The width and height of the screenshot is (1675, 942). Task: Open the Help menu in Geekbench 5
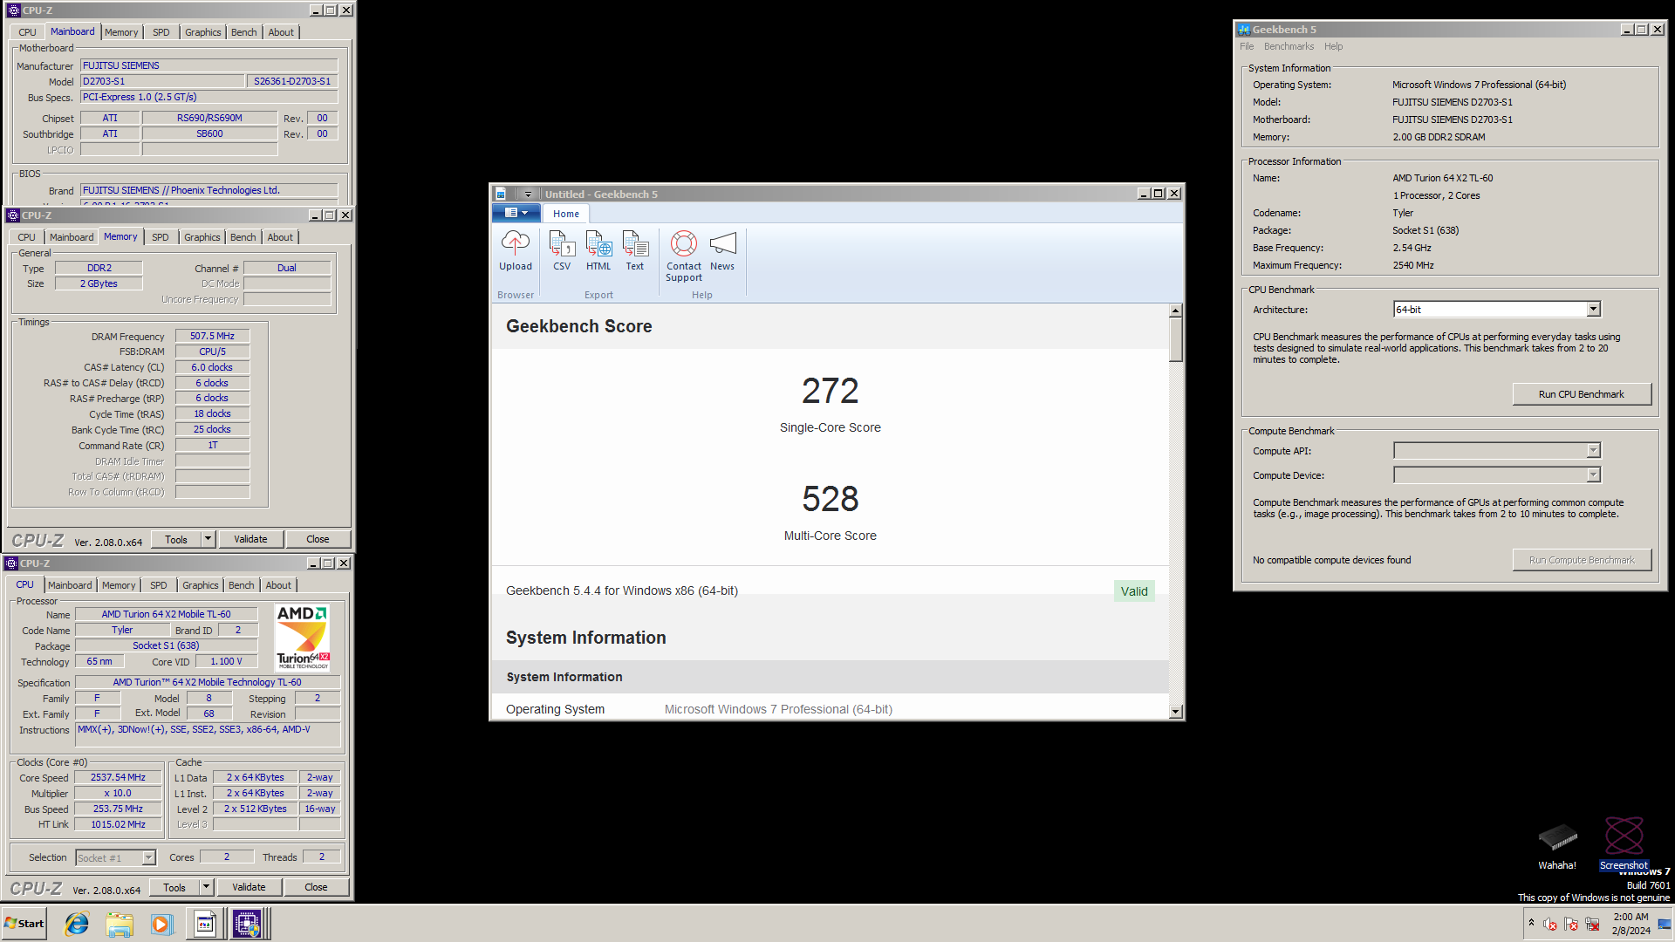(x=1333, y=46)
